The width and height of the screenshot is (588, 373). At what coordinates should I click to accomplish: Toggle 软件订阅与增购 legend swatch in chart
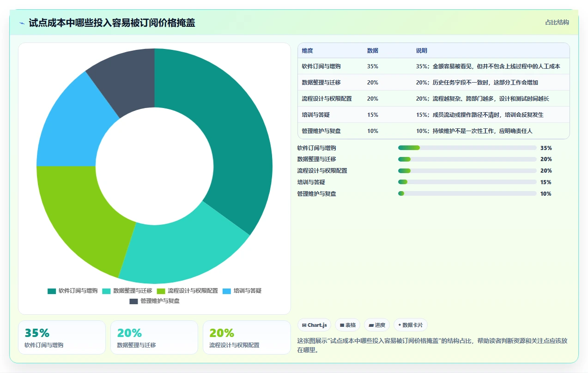click(x=52, y=291)
